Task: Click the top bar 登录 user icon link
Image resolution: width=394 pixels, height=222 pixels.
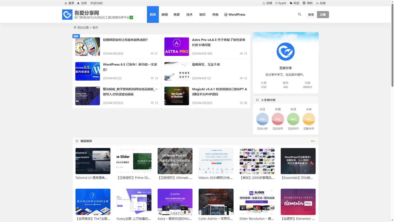Action: tap(69, 3)
